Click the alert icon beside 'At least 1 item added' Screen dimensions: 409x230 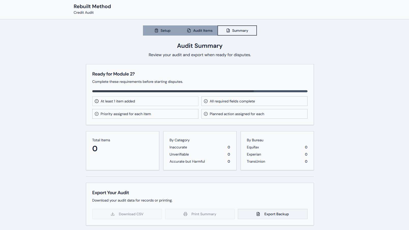(97, 101)
